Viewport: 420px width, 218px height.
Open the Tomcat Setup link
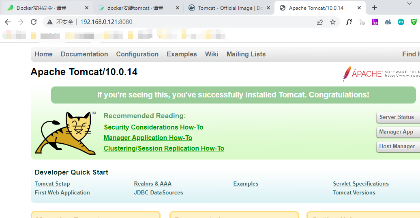pyautogui.click(x=52, y=183)
